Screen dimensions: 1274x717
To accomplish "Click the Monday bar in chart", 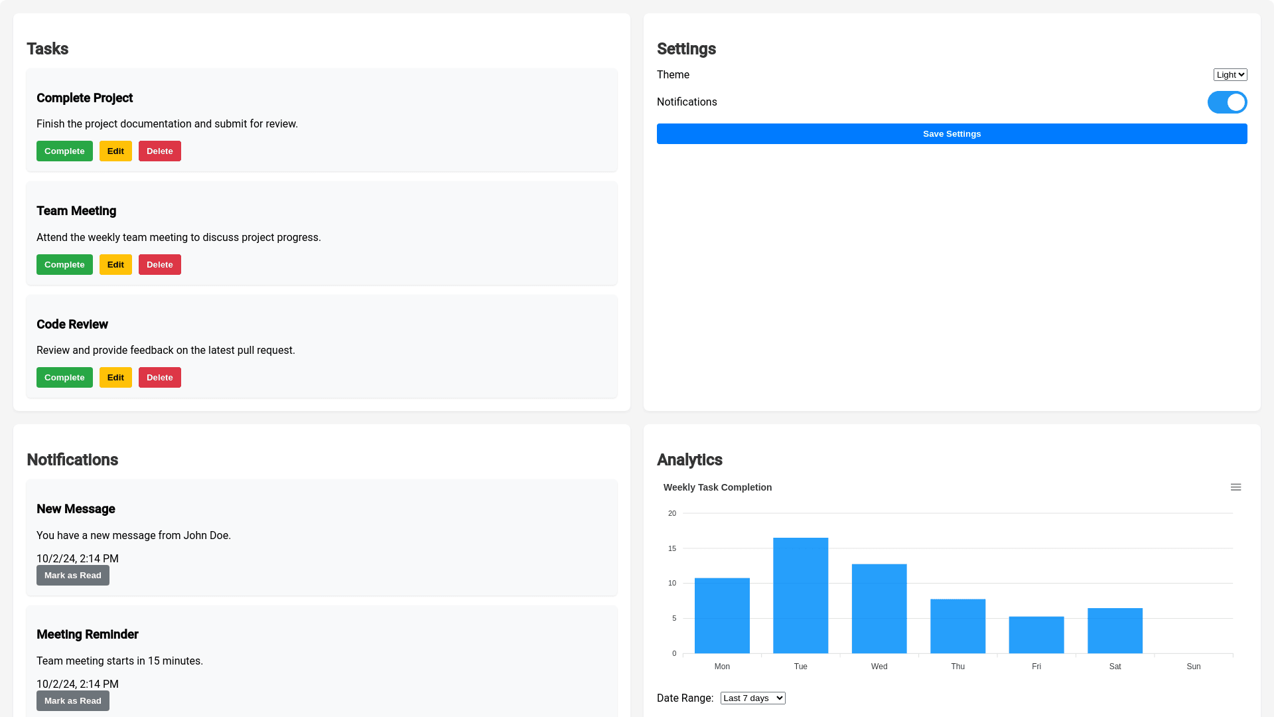I will 722,615.
